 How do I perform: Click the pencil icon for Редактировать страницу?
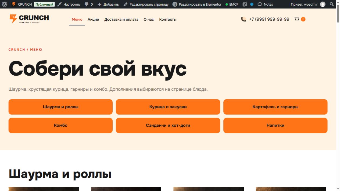(126, 4)
